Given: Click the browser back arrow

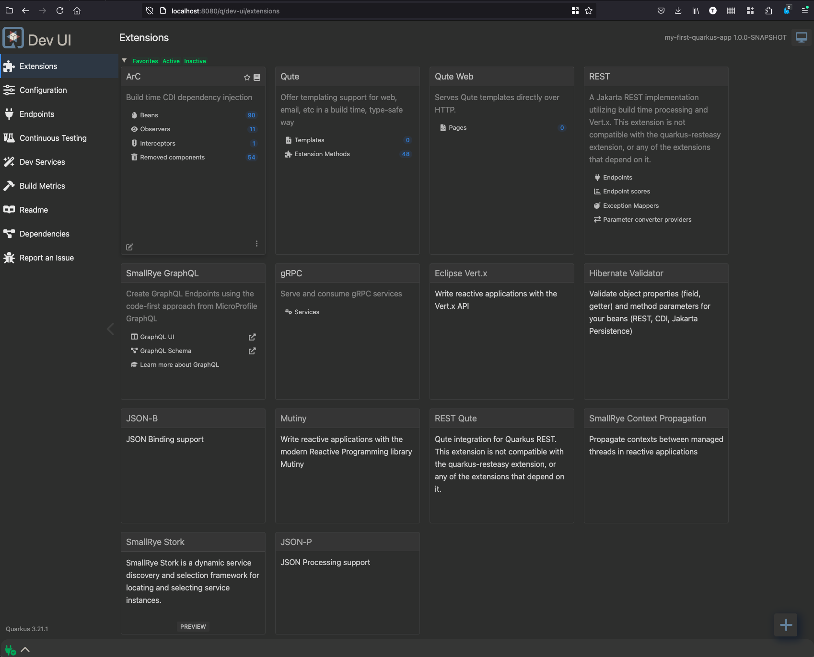Looking at the screenshot, I should point(25,11).
